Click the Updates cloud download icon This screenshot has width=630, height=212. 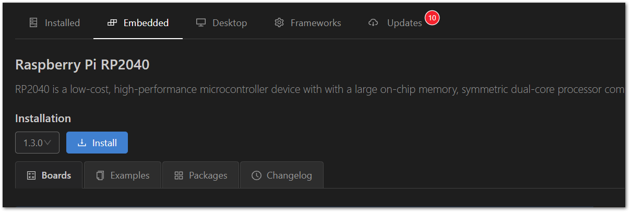[x=373, y=23]
